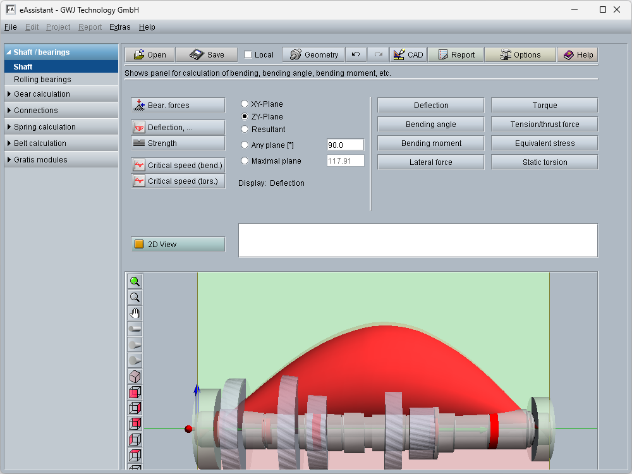This screenshot has width=632, height=474.
Task: Expand the Spring calculation section
Action: click(44, 127)
